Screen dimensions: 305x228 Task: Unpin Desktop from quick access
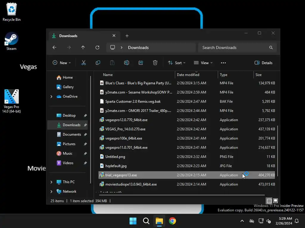(85, 115)
